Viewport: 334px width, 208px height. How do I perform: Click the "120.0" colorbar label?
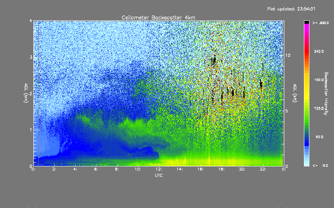tap(319, 109)
